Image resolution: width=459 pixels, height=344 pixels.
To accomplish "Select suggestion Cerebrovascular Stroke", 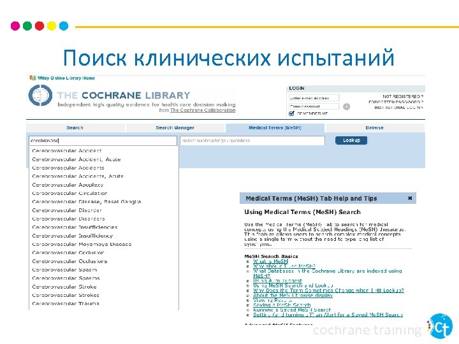I will [64, 287].
